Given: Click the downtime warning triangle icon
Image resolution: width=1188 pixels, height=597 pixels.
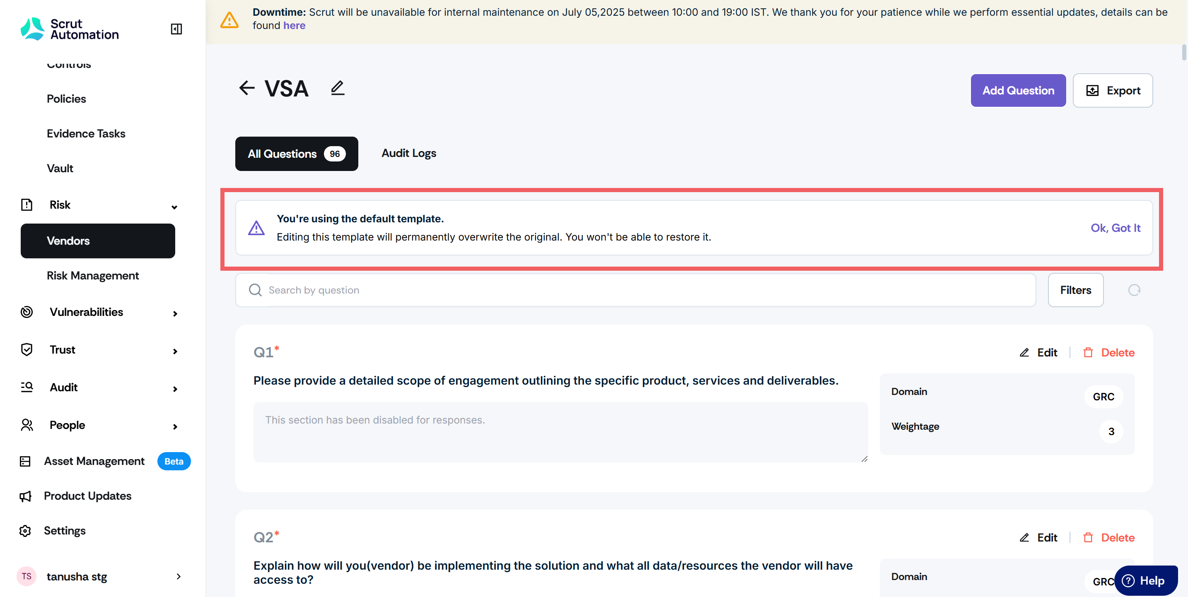Looking at the screenshot, I should click(x=229, y=20).
